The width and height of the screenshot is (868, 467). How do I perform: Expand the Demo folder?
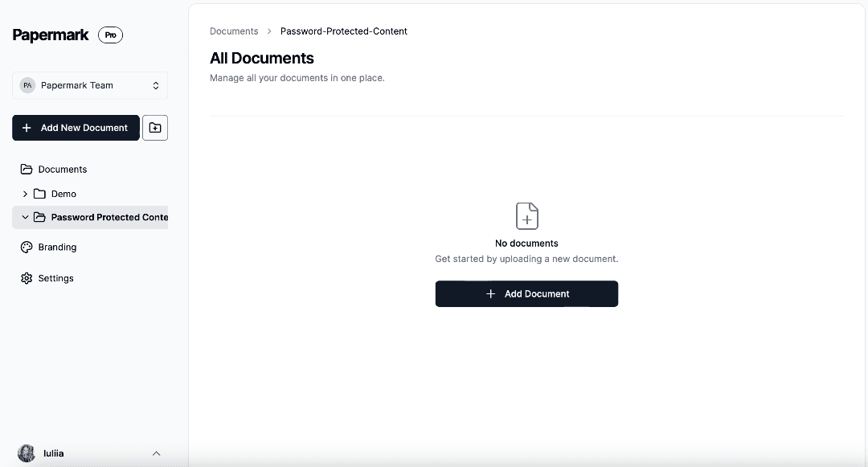[25, 194]
